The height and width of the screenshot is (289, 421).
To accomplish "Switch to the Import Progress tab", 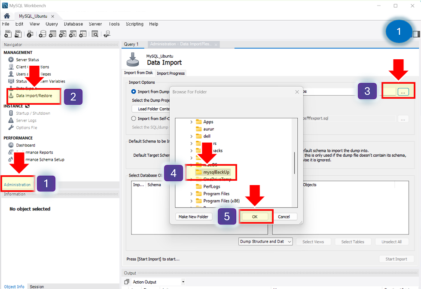I will click(x=171, y=73).
